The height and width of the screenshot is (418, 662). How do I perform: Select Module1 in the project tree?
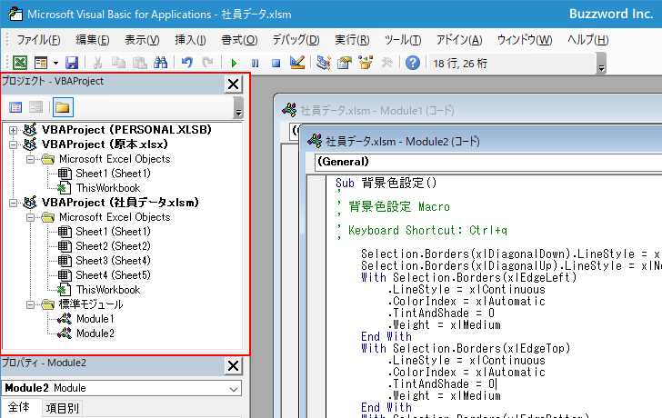tap(95, 319)
